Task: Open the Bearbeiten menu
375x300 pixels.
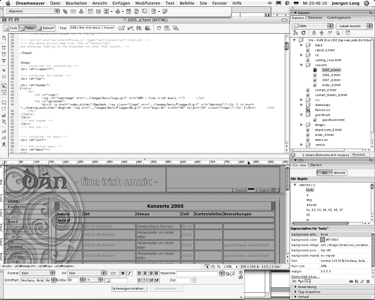Action: [76, 3]
